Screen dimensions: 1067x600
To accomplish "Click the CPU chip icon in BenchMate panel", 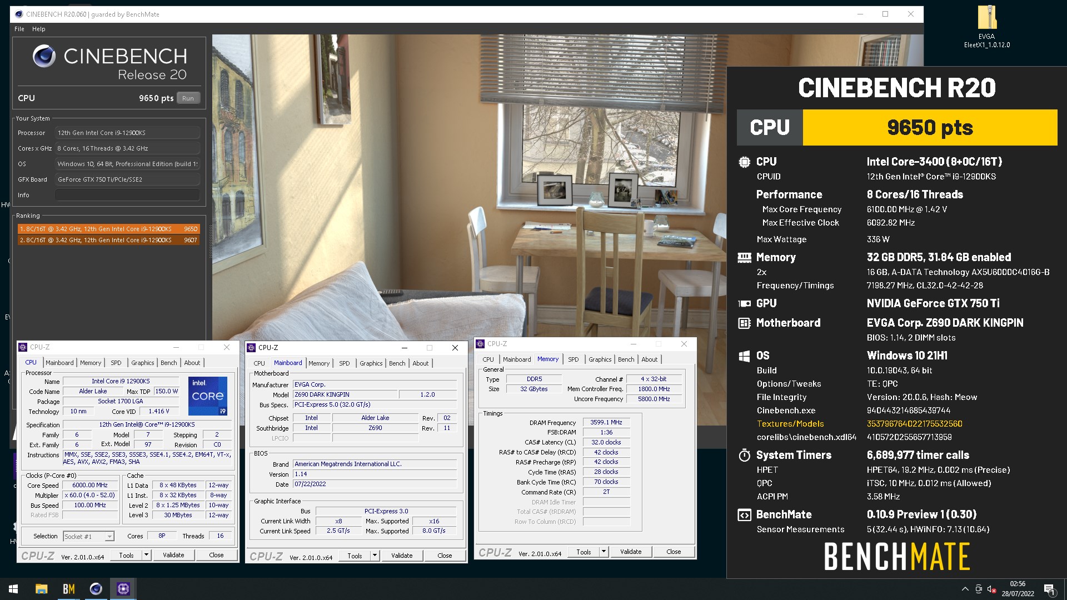I will (744, 162).
